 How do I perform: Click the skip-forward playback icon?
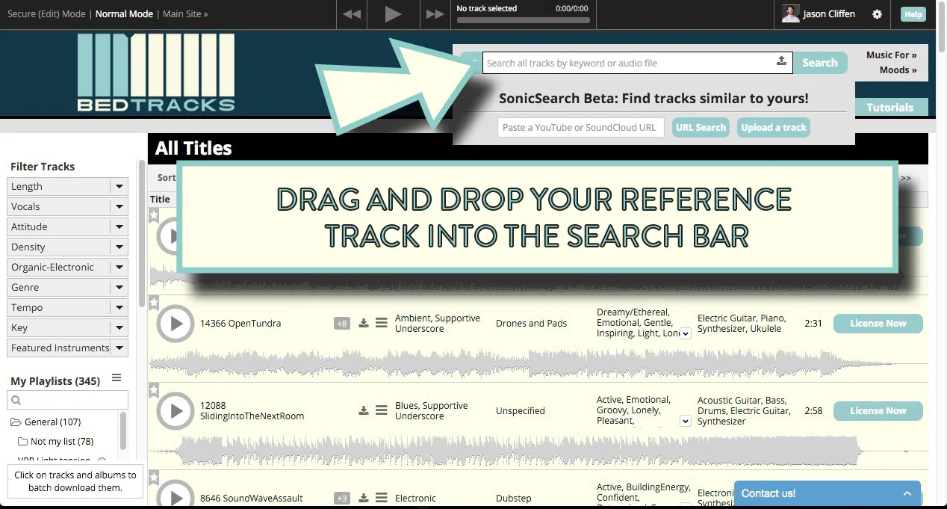coord(435,13)
